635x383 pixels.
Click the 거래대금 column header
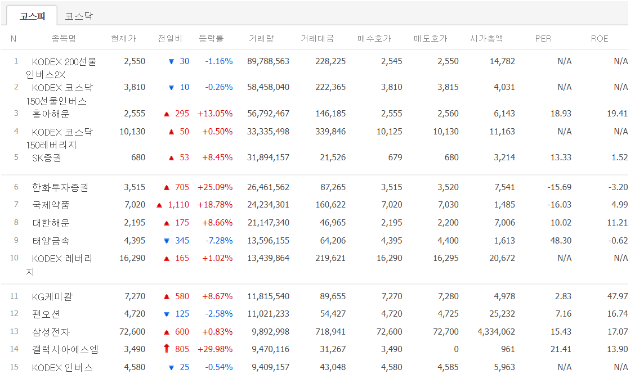click(317, 38)
